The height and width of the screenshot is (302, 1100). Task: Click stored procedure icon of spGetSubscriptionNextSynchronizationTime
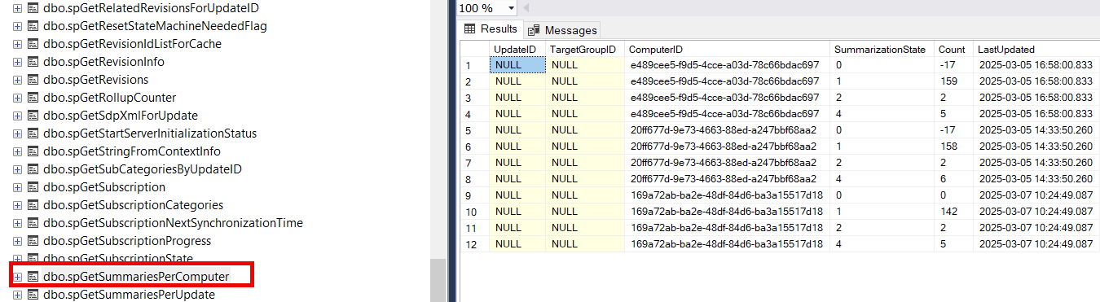(x=33, y=223)
